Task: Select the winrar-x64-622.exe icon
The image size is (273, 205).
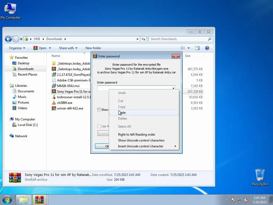Action: (x=54, y=108)
